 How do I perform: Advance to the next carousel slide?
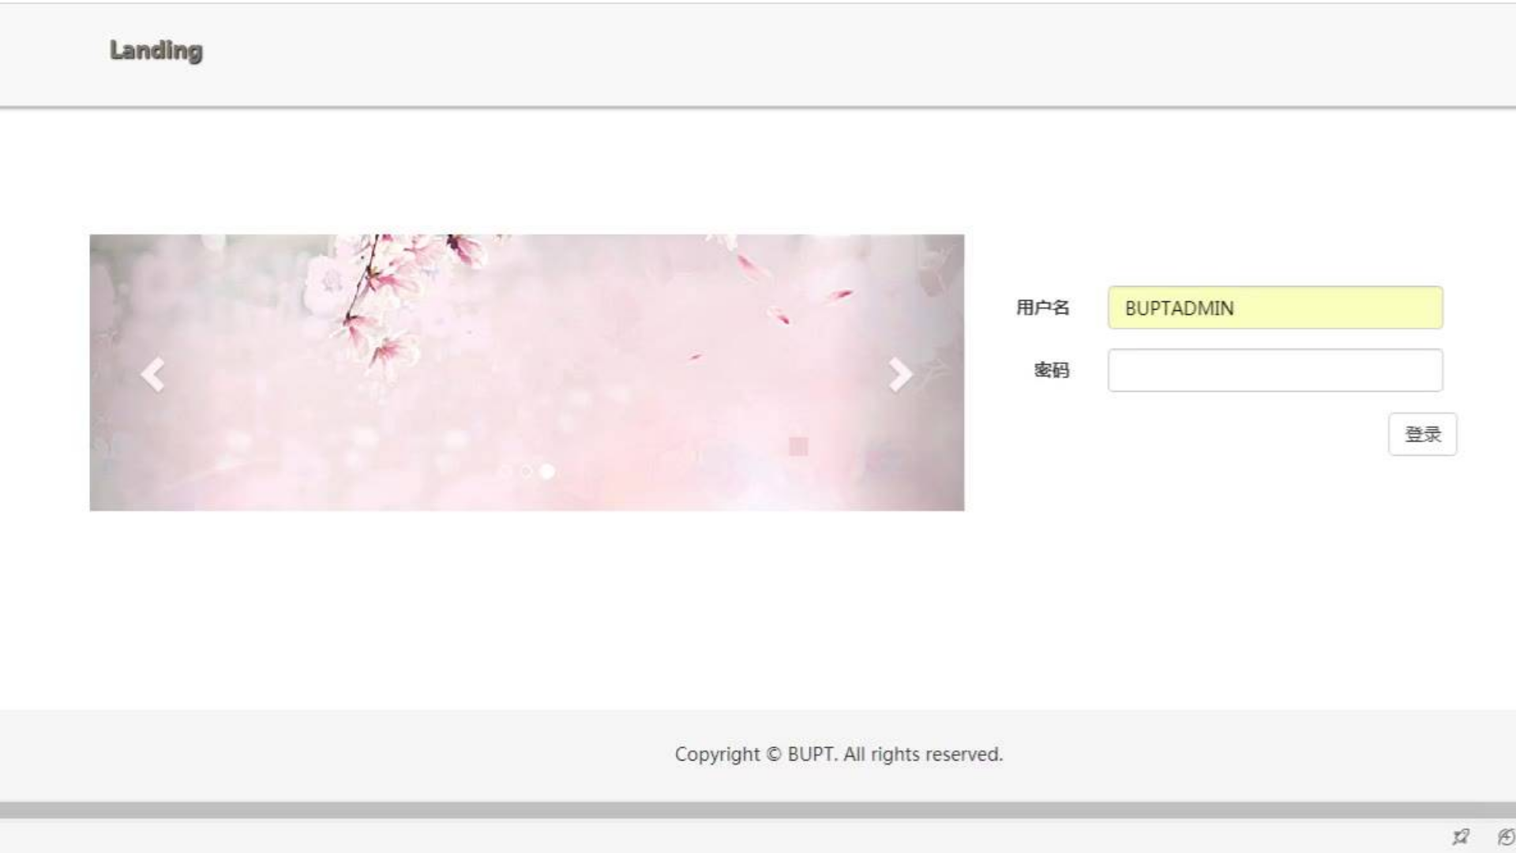point(899,374)
